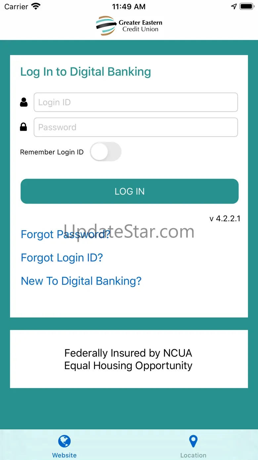Viewport: 258px width, 460px height.
Task: Tap the location services arrow icon
Action: [x=234, y=6]
